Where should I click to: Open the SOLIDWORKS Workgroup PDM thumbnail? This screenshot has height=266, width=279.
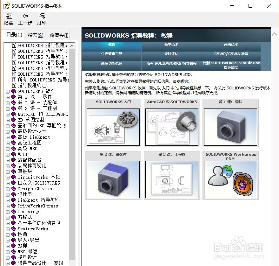(231, 179)
